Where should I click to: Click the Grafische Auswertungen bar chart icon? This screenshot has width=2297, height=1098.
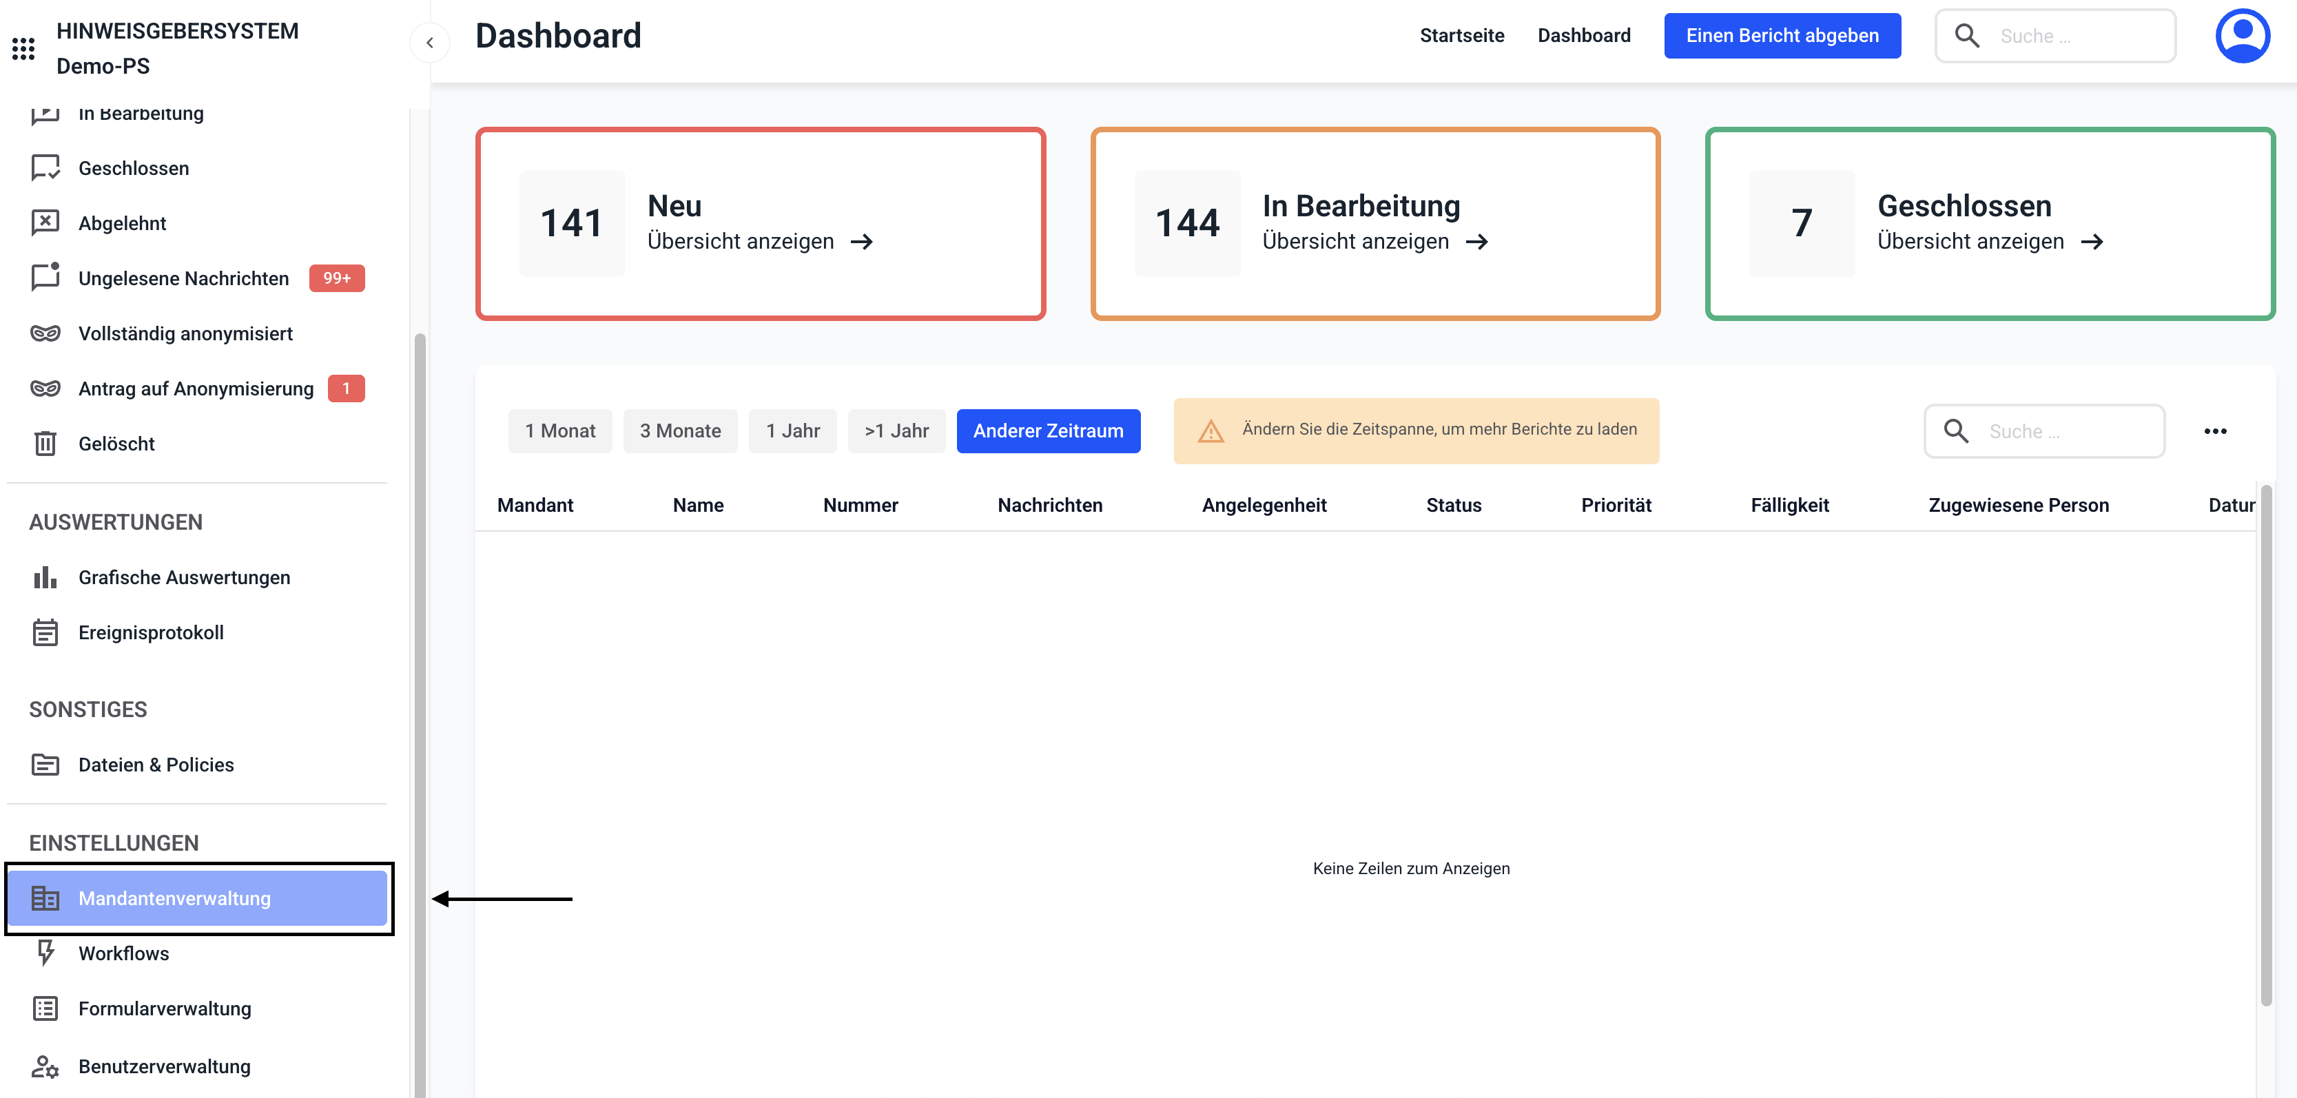[x=45, y=577]
